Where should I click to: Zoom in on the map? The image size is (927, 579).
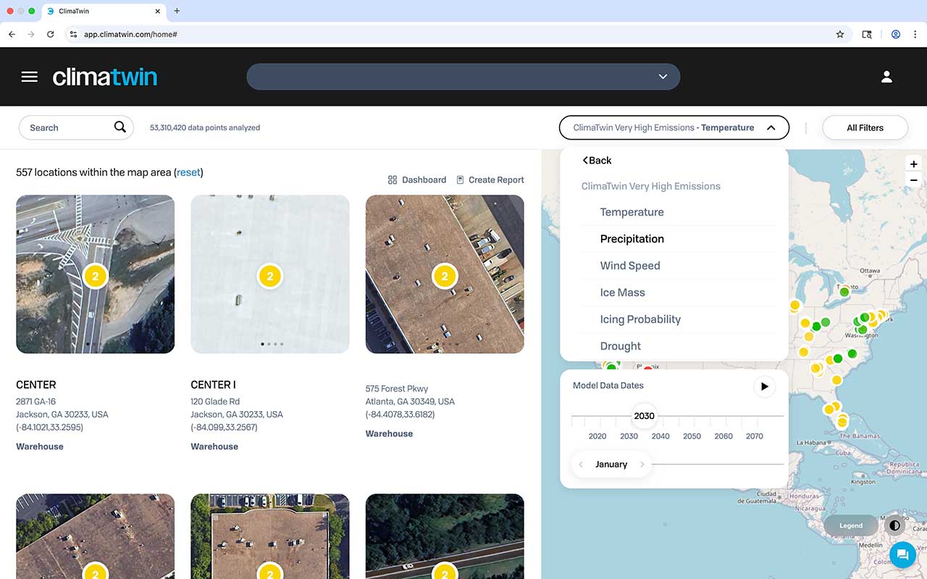click(914, 164)
